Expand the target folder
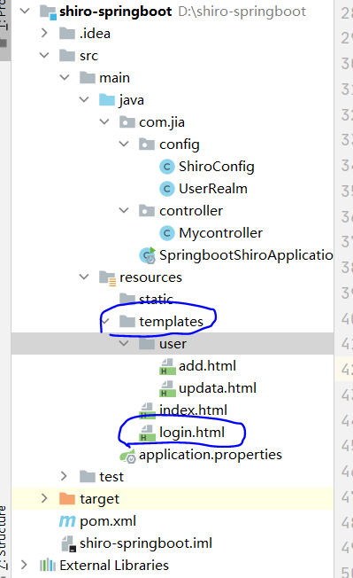The height and width of the screenshot is (578, 353). click(x=44, y=498)
